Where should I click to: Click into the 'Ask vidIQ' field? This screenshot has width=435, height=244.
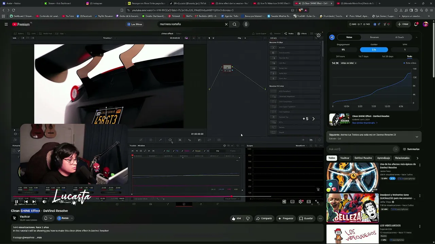coord(360,149)
